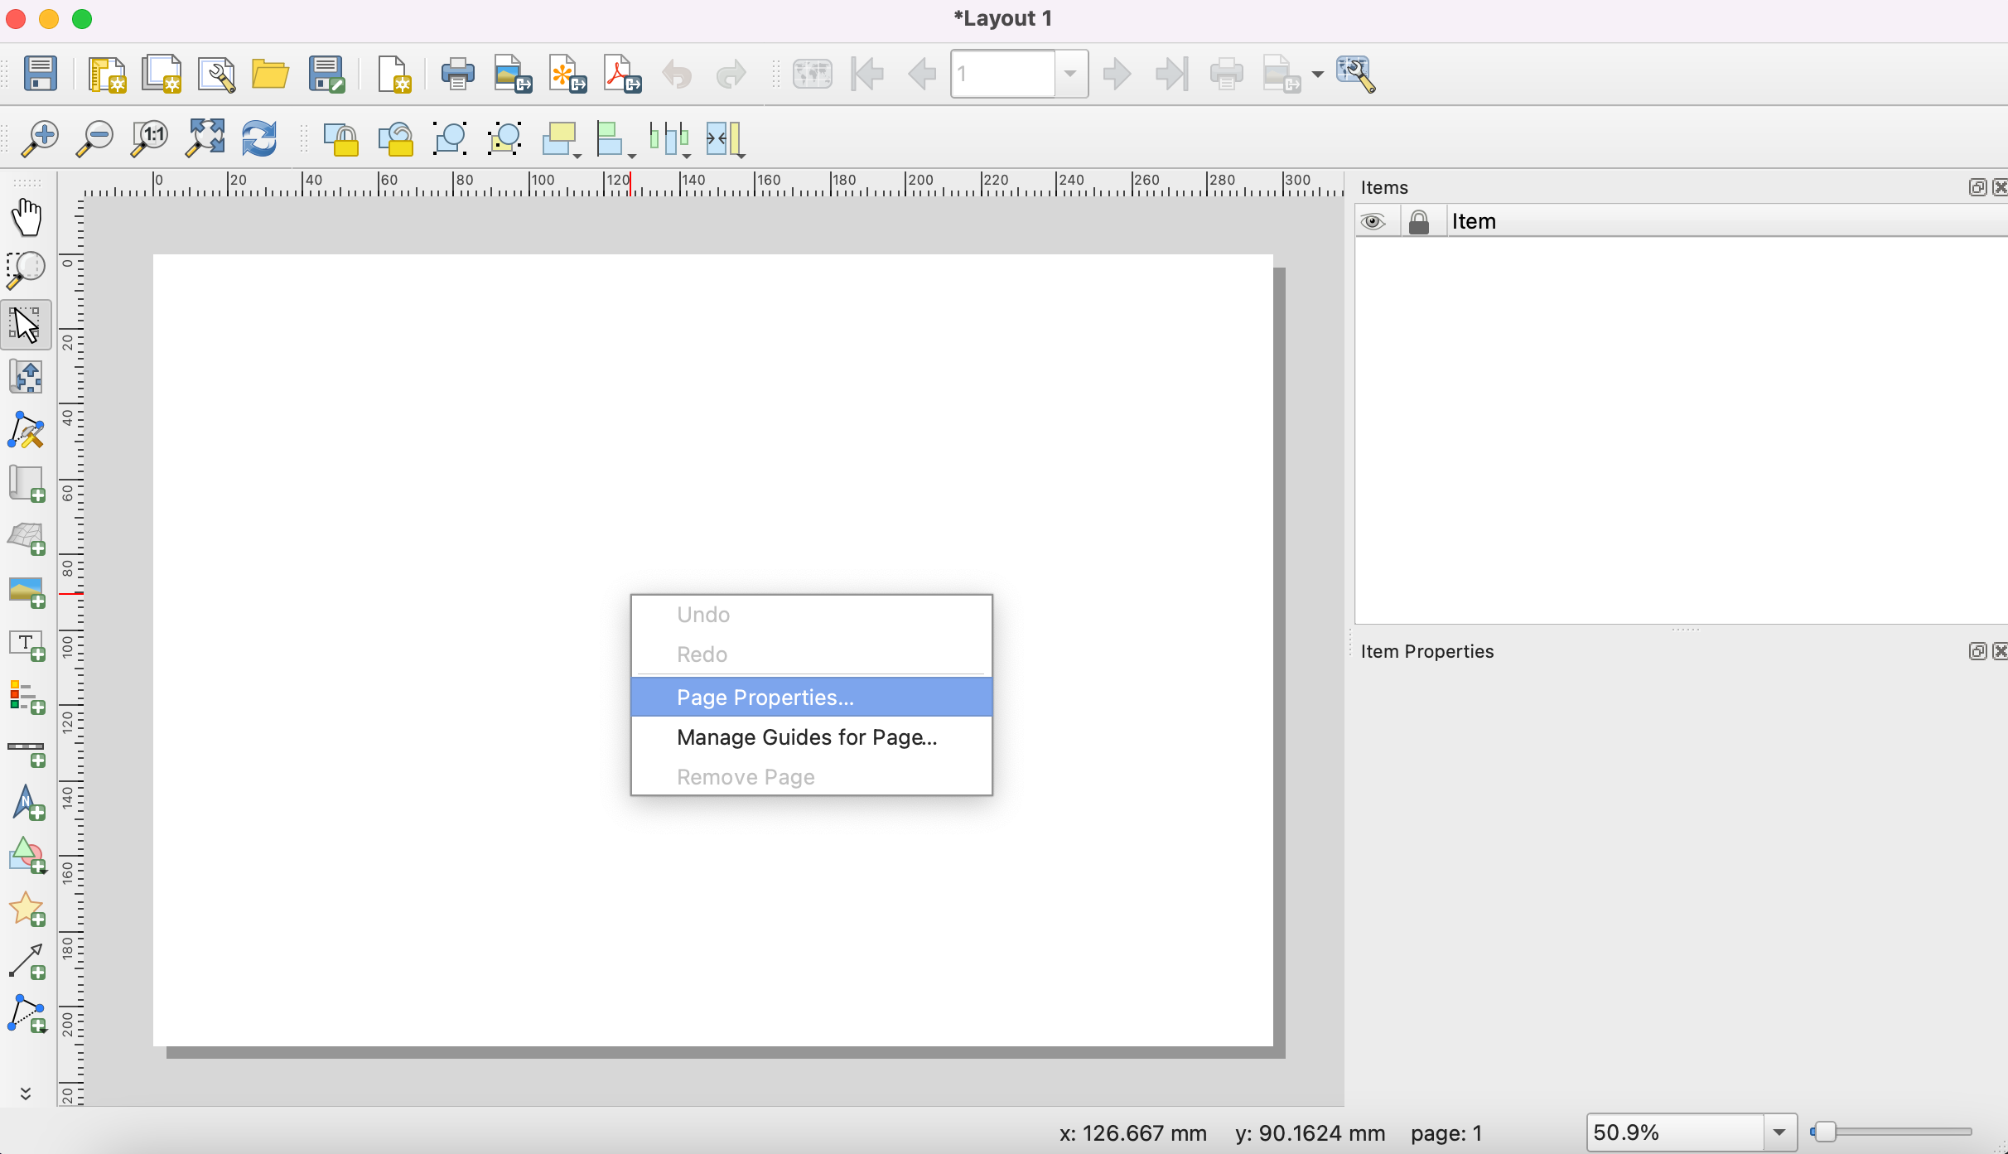2008x1154 pixels.
Task: Toggle the Select/Move Item tool
Action: click(x=27, y=325)
